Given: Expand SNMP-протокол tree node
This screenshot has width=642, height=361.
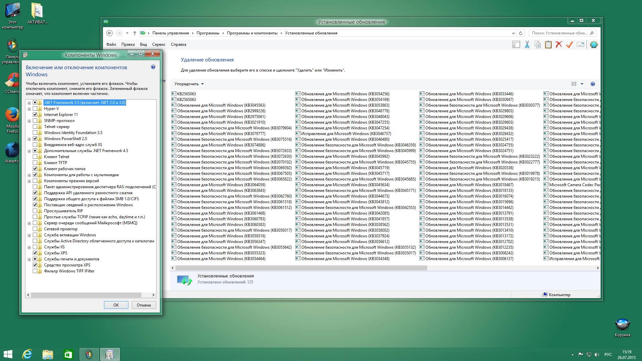Looking at the screenshot, I should 29,121.
